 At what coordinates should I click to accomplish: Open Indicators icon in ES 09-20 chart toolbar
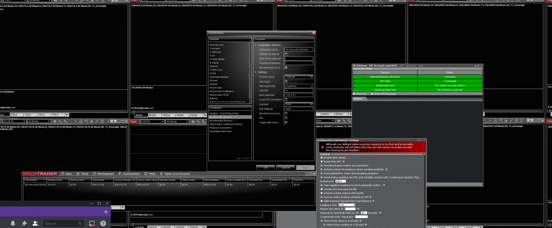[97, 121]
